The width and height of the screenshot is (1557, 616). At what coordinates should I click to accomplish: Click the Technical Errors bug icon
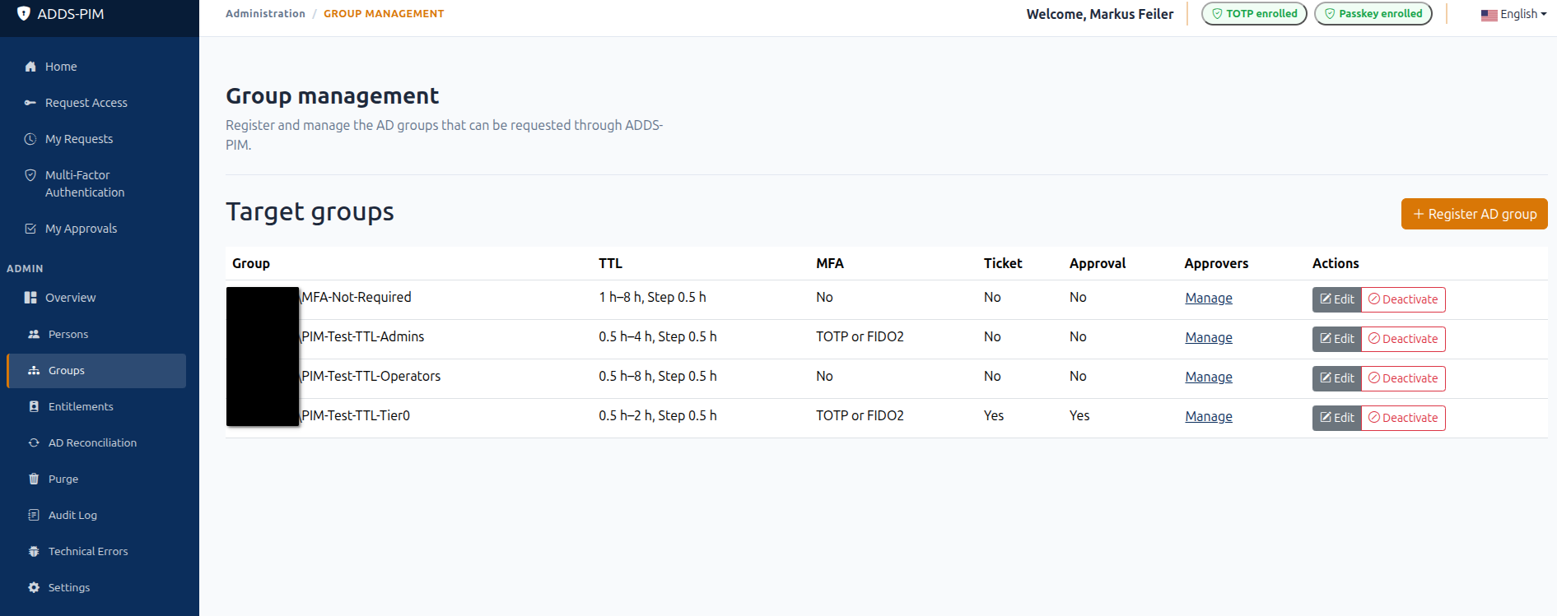coord(34,551)
